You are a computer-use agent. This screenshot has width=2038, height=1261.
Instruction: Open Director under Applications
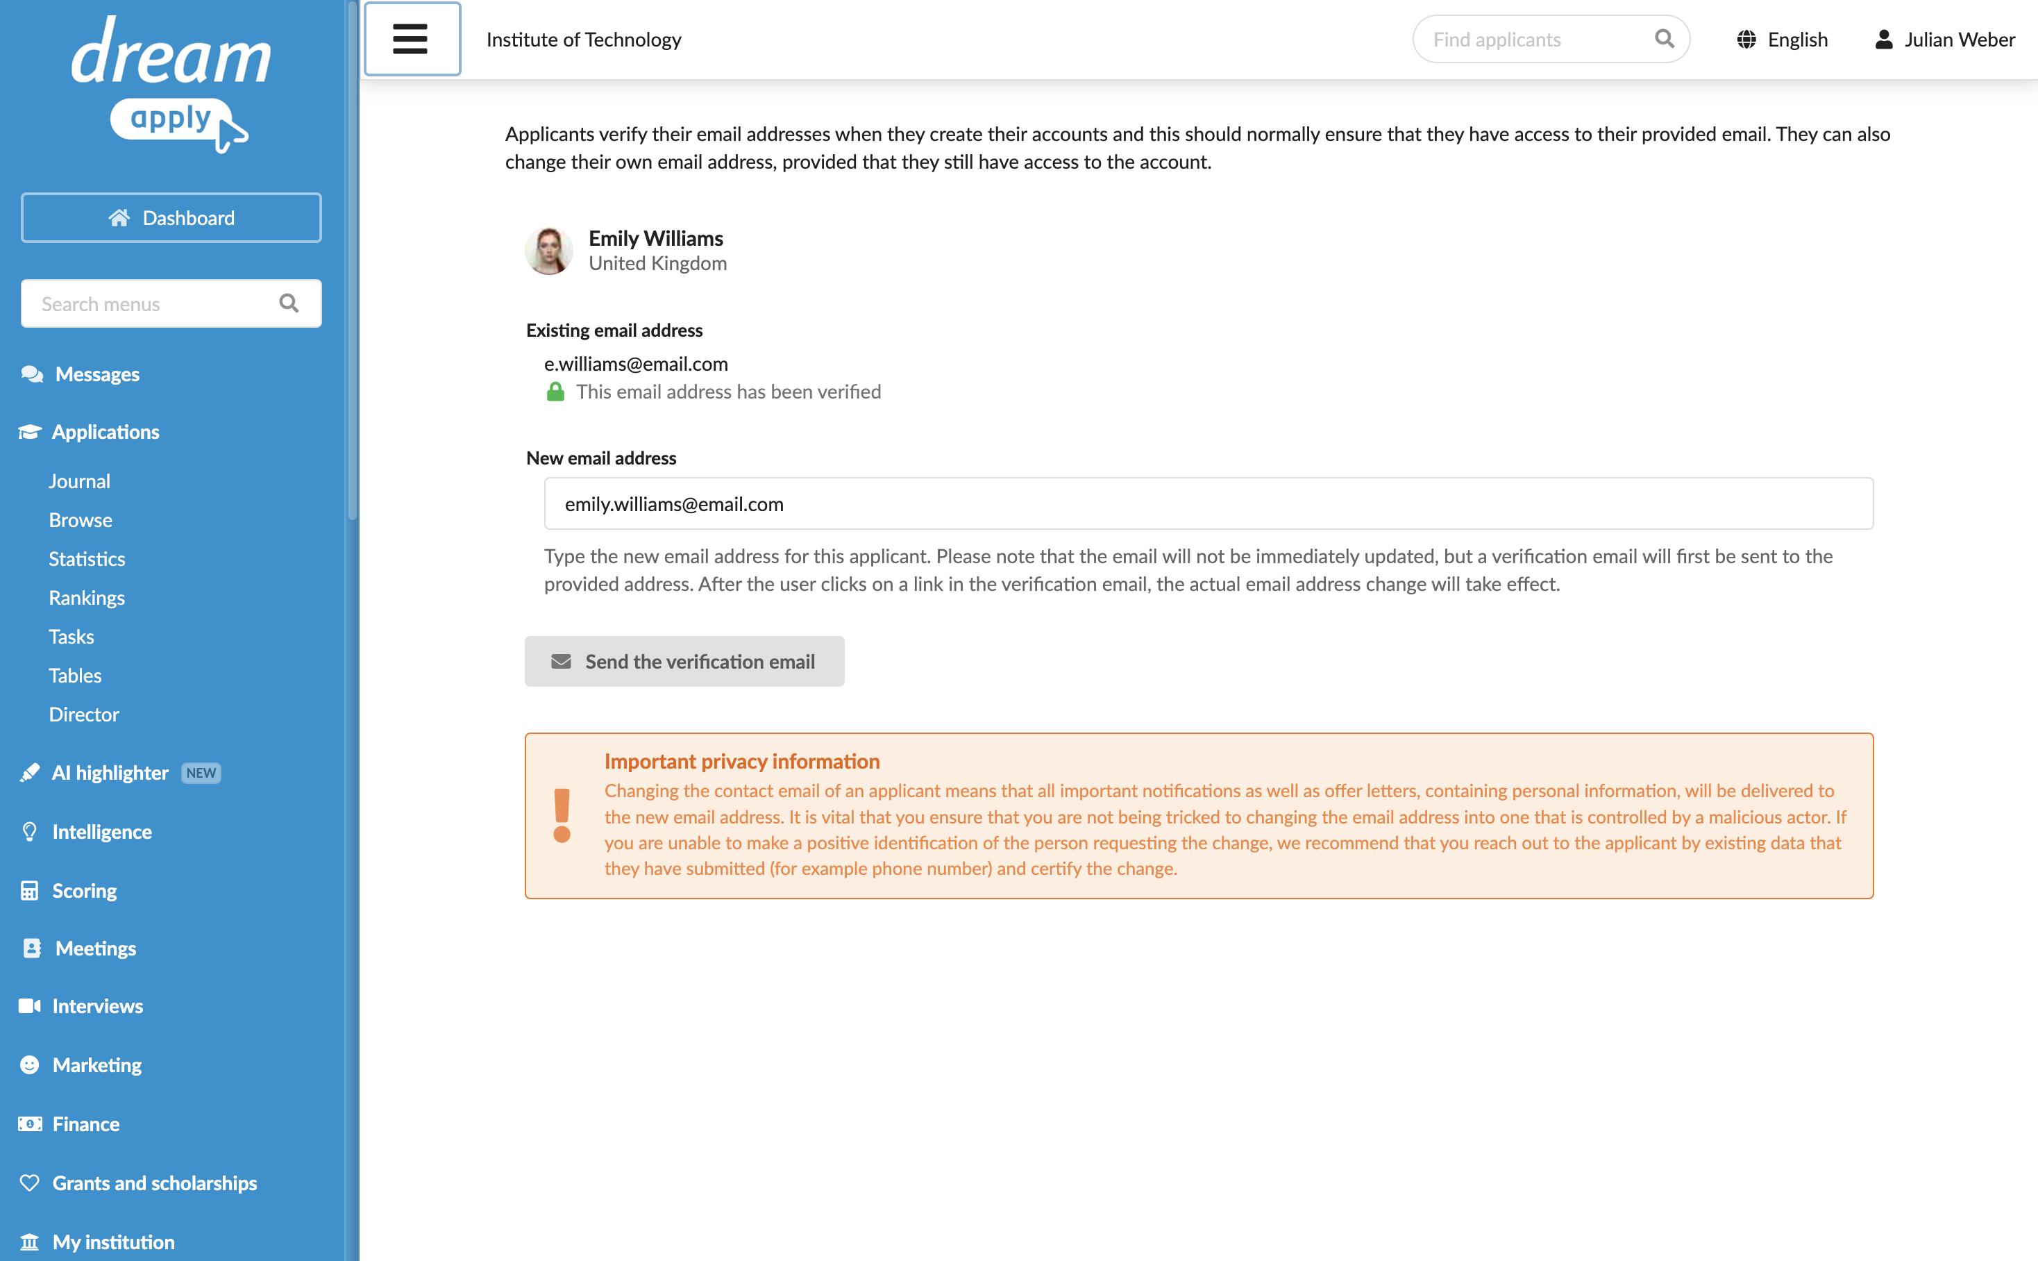(x=83, y=714)
